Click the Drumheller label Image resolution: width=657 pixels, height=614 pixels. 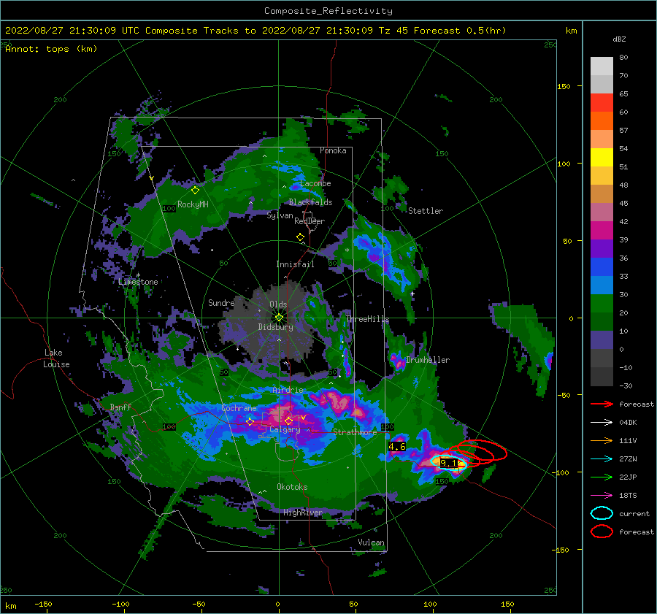coord(428,360)
